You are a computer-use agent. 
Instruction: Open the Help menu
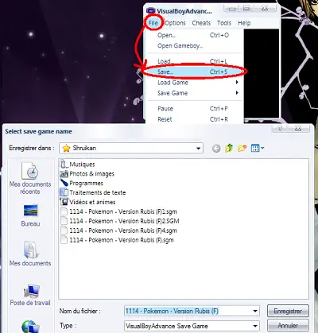pos(244,23)
